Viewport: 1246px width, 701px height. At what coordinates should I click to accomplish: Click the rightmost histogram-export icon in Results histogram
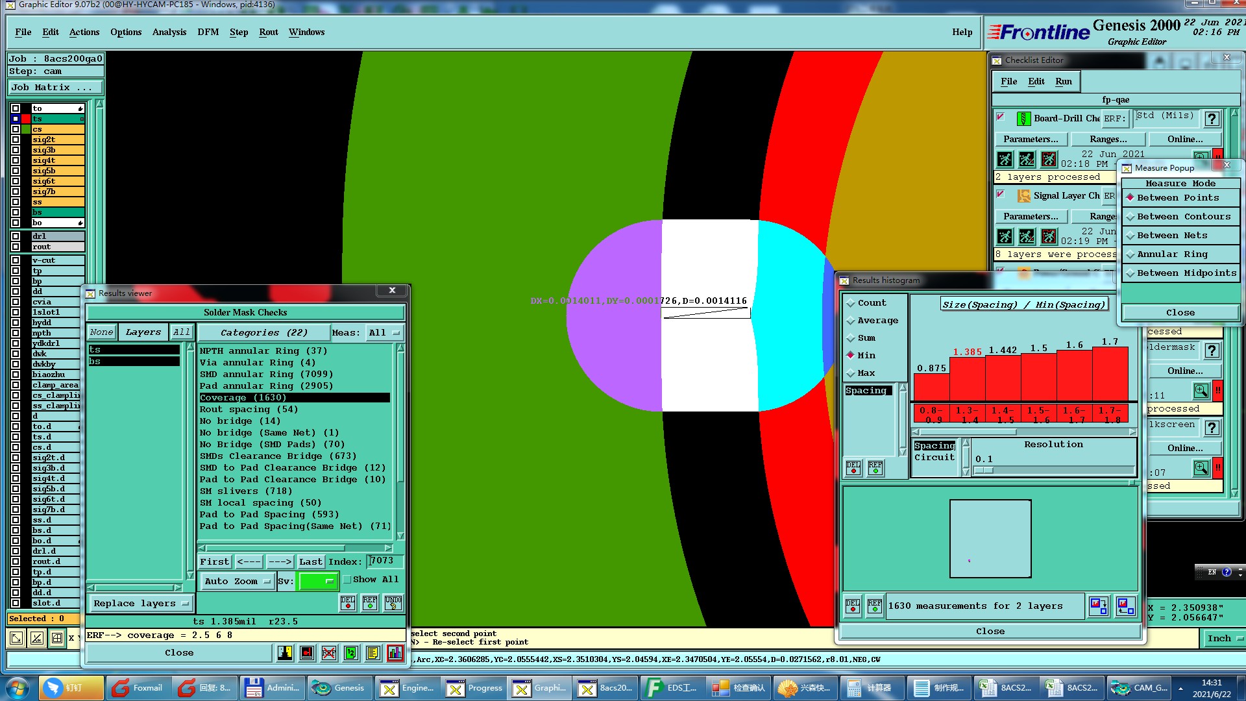coord(1126,606)
